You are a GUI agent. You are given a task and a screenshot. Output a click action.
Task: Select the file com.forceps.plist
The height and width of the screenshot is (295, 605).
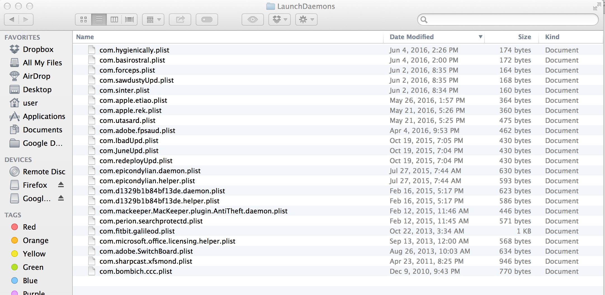[x=338, y=70]
